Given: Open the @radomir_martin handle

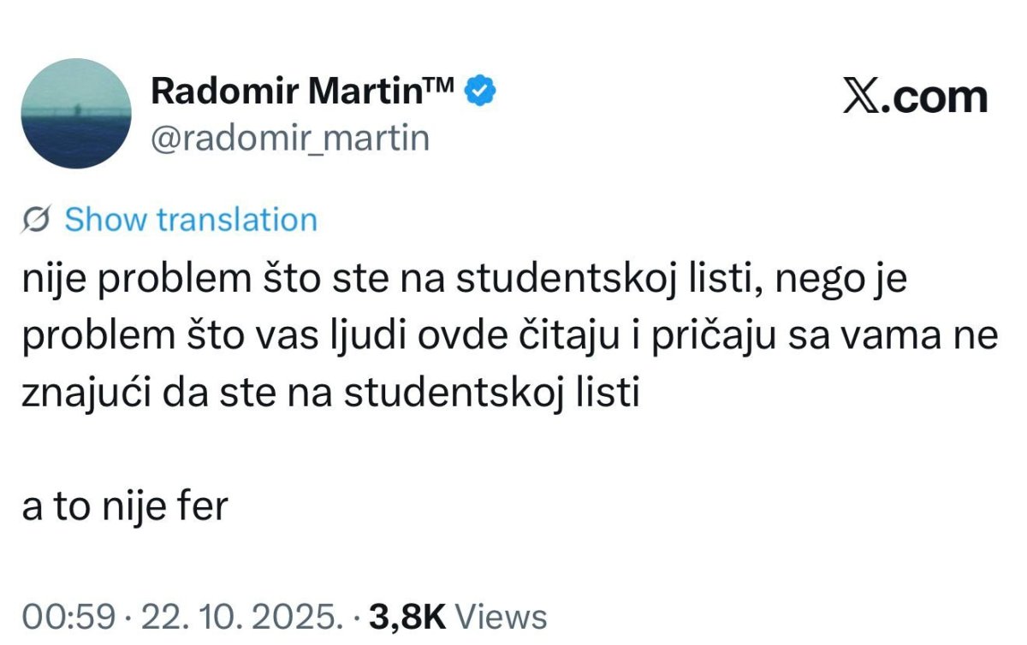Looking at the screenshot, I should pyautogui.click(x=289, y=137).
